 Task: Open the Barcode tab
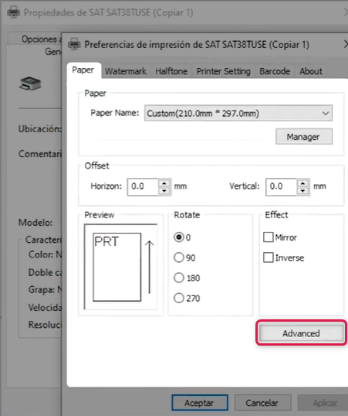coord(275,71)
